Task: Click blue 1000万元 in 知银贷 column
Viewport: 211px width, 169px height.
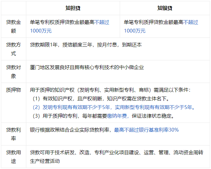Action: click(x=135, y=31)
